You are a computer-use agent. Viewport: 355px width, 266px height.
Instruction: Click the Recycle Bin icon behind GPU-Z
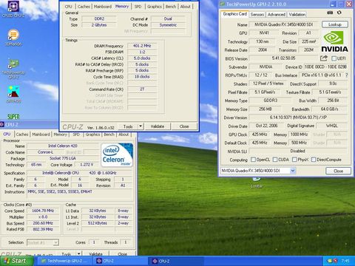click(x=257, y=182)
